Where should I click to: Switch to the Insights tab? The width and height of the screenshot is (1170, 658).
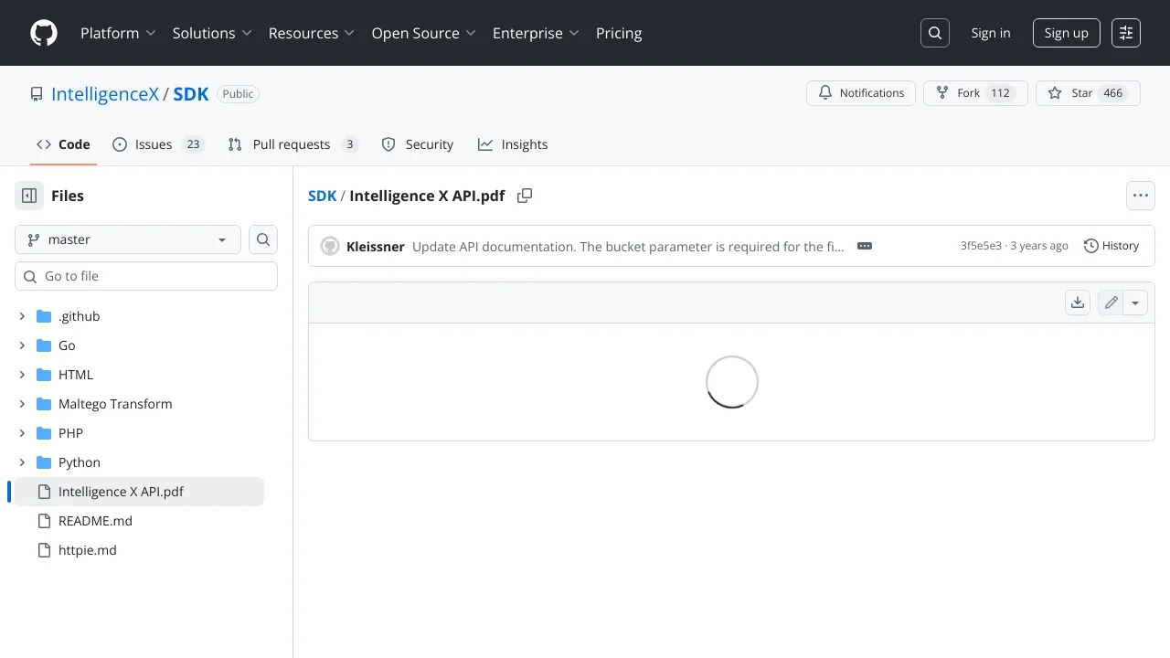(x=513, y=144)
